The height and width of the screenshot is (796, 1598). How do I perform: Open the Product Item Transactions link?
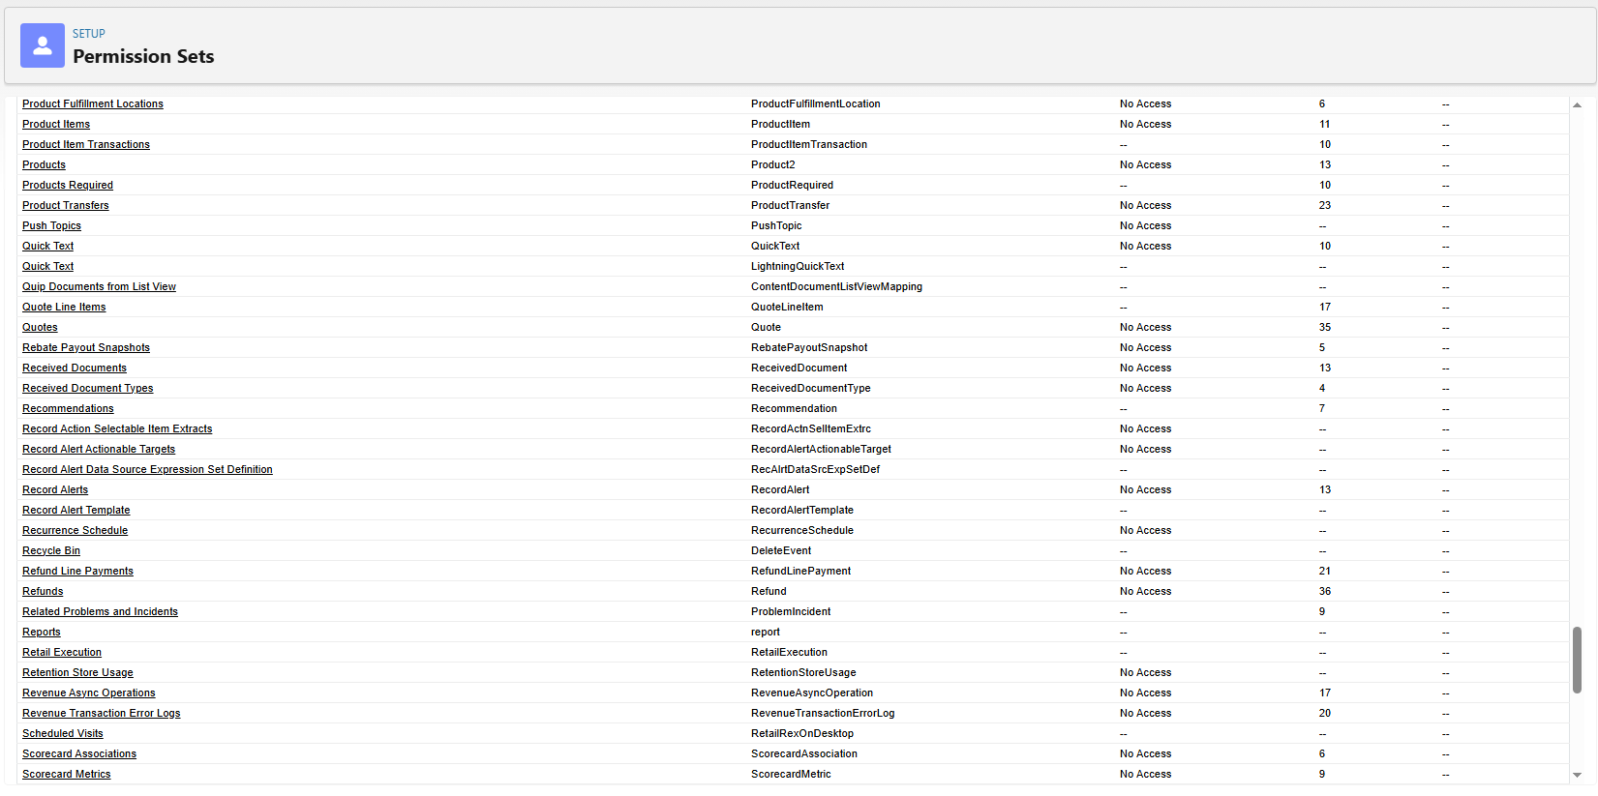pos(86,144)
